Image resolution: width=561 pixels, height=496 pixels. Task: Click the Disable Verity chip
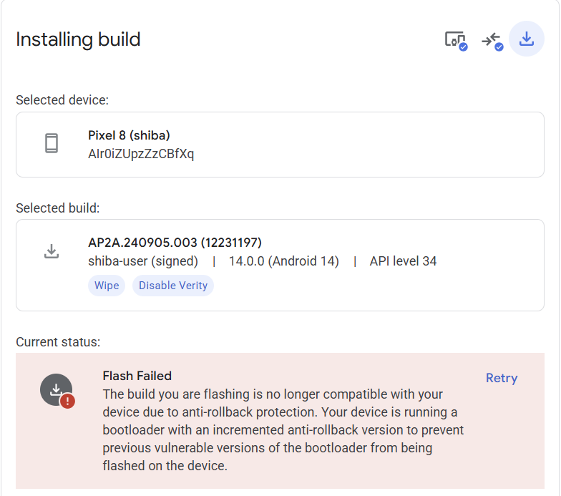(173, 286)
